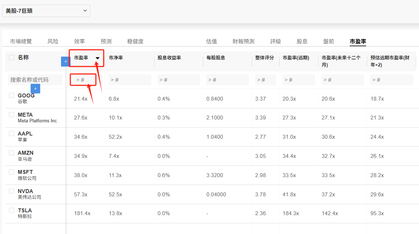419x234 pixels.
Task: Open the TSLA ticker link
Action: pos(25,211)
